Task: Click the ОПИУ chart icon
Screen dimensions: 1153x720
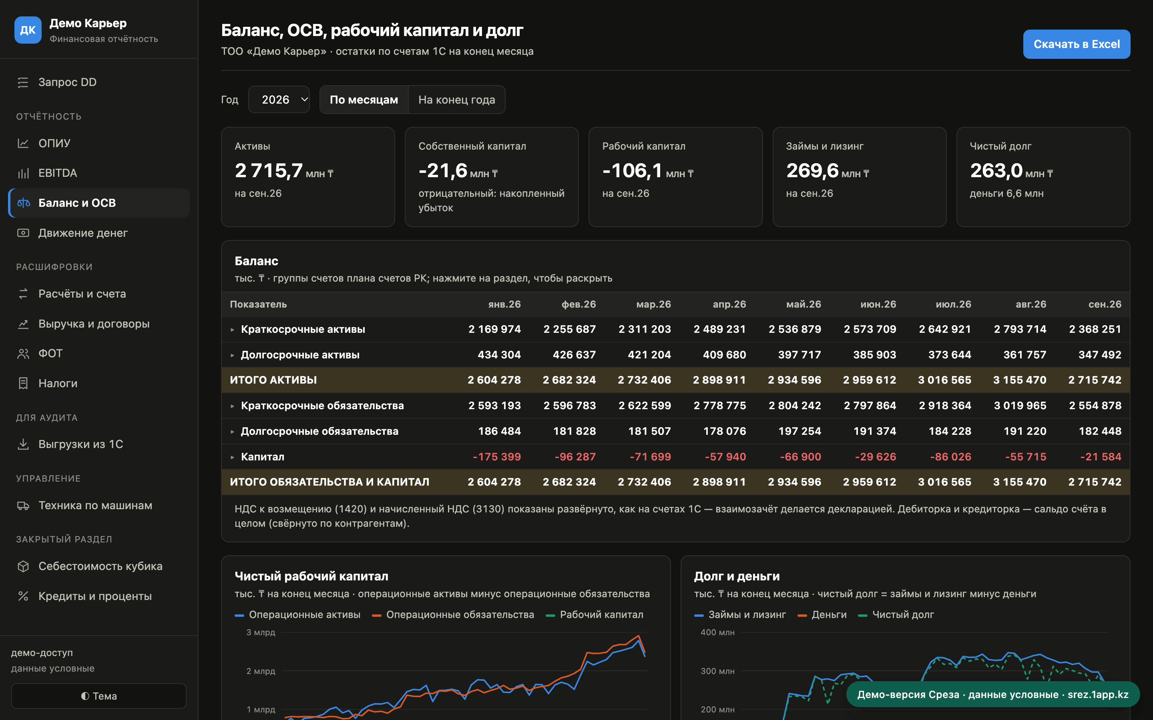Action: pyautogui.click(x=23, y=143)
